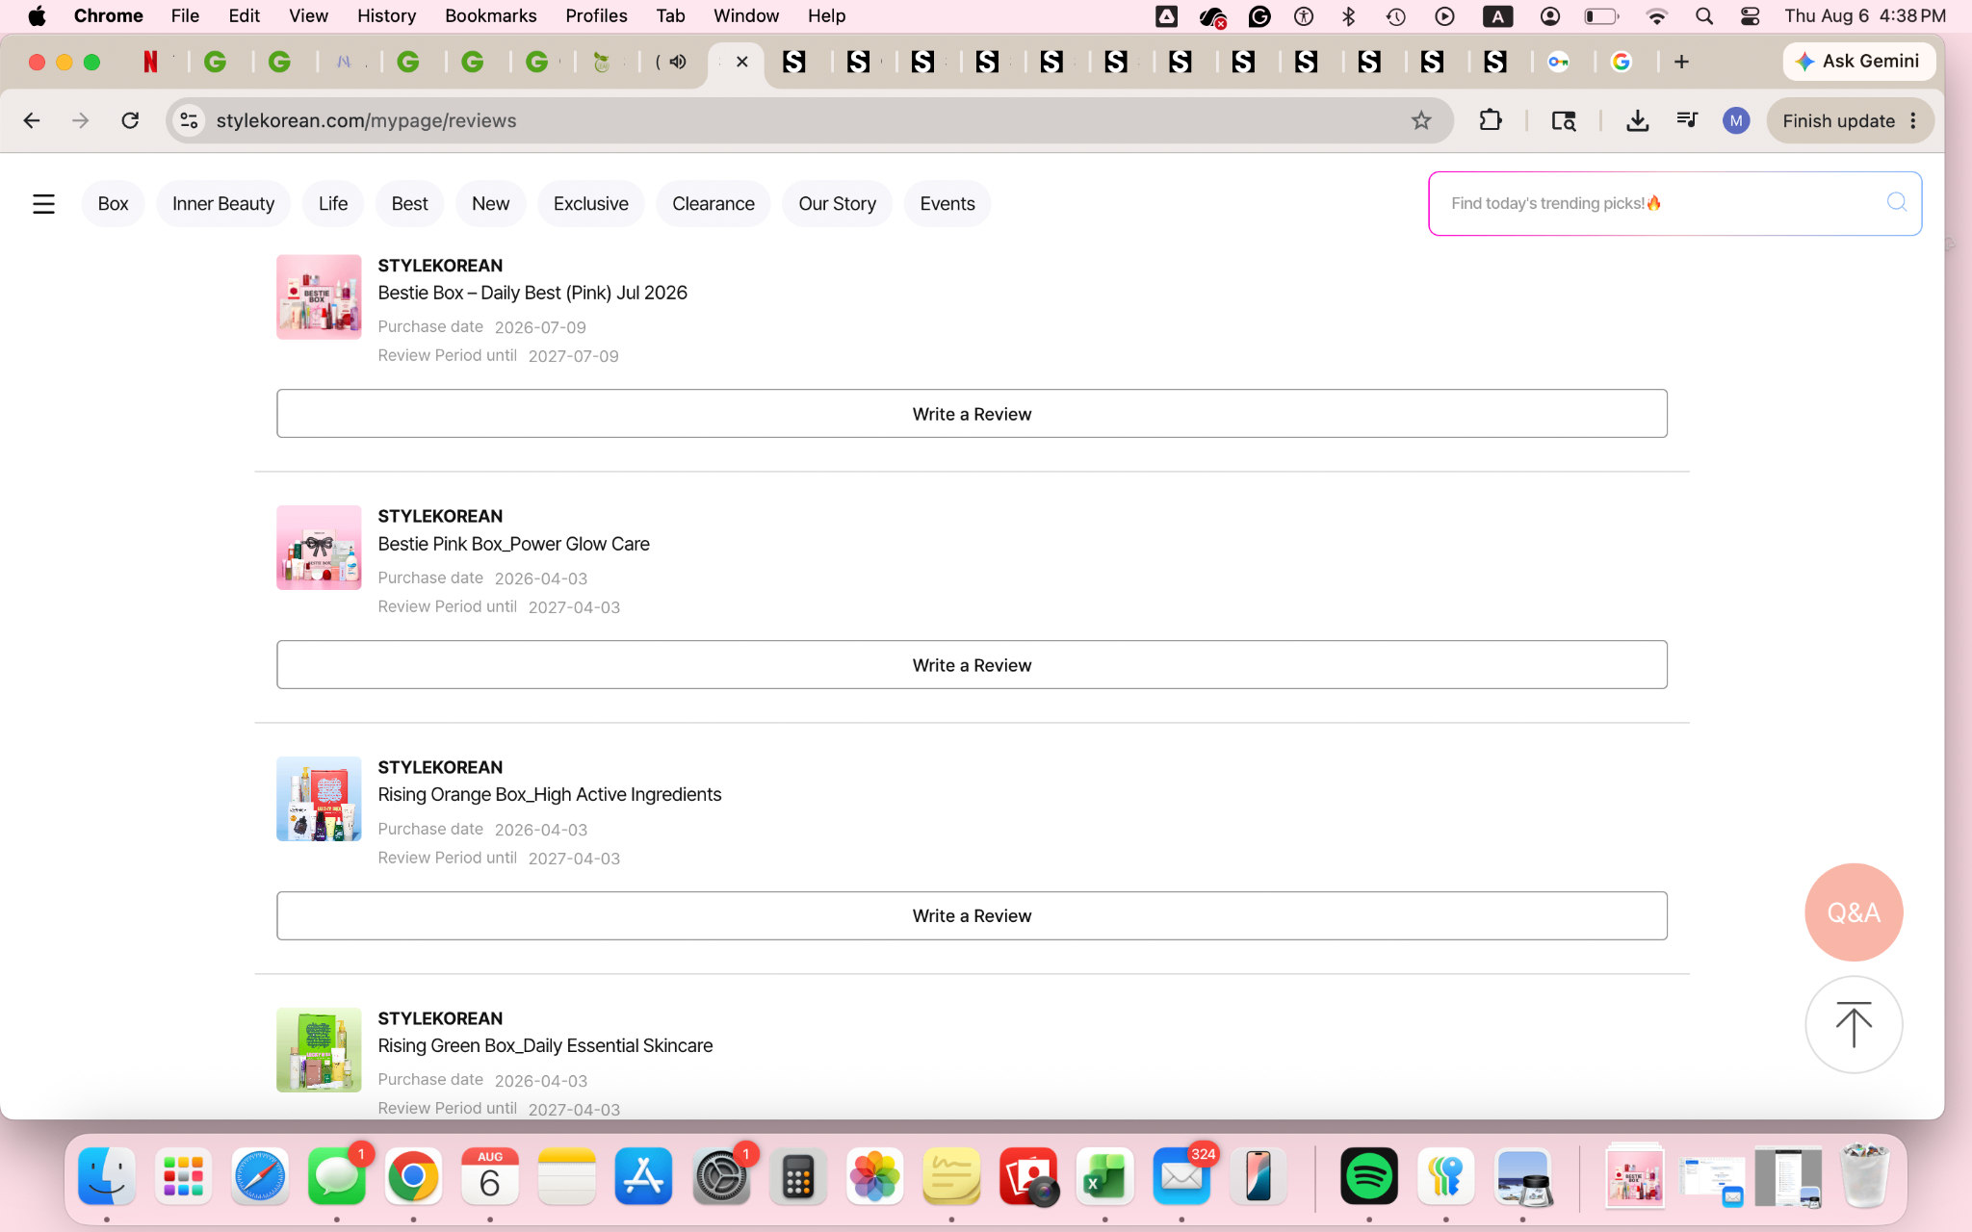Open the Chrome History menu
The width and height of the screenshot is (1972, 1232).
(386, 16)
